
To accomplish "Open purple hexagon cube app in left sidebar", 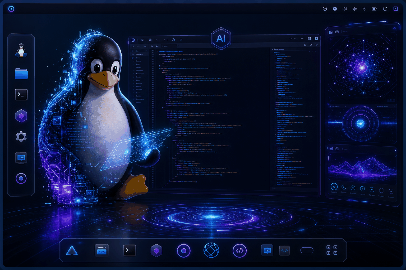I will (21, 116).
